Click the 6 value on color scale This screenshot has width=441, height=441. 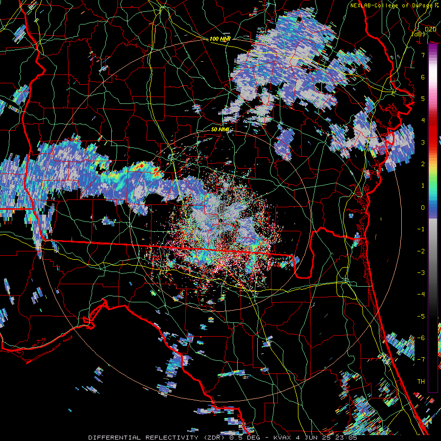click(423, 77)
